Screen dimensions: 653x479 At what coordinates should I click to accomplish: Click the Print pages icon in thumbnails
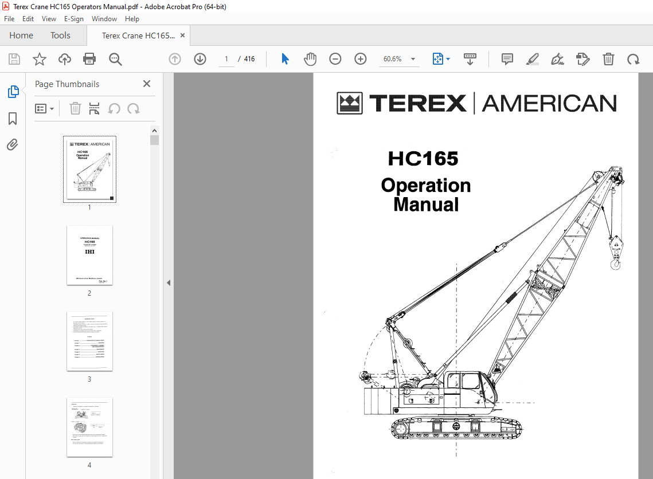[x=95, y=109]
